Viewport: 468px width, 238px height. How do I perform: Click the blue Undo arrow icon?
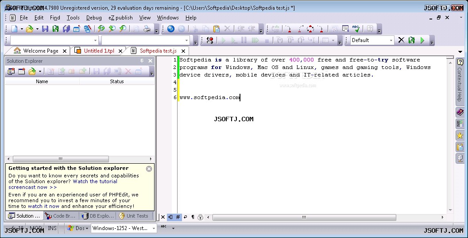point(171,29)
